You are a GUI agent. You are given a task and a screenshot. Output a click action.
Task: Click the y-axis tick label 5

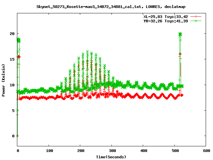pyautogui.click(x=13, y=111)
